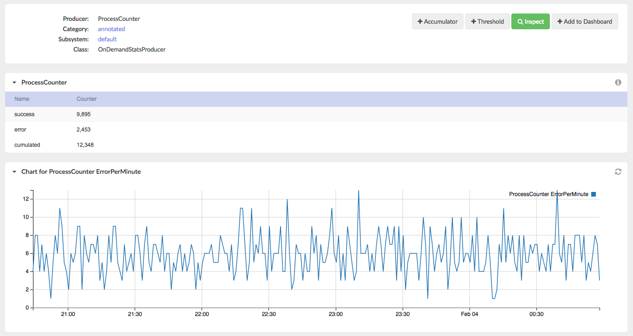
Task: Sort the table by Name column
Action: tap(22, 99)
